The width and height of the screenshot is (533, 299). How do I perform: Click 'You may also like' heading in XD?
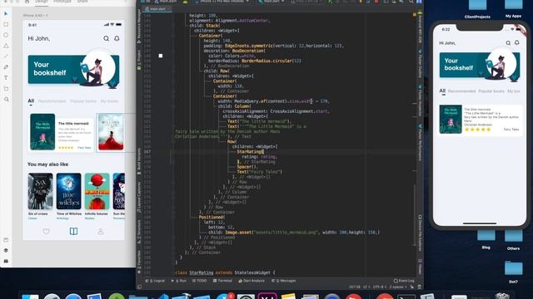(x=48, y=164)
